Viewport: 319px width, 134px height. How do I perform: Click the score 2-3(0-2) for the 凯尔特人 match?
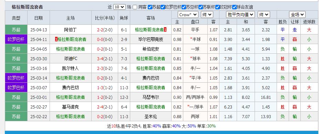(x=105, y=68)
